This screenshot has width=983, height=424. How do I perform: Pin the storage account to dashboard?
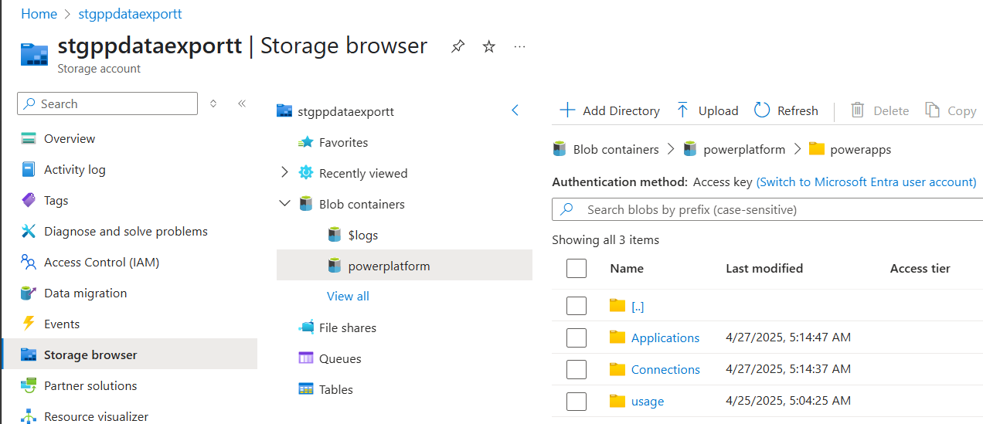[457, 47]
